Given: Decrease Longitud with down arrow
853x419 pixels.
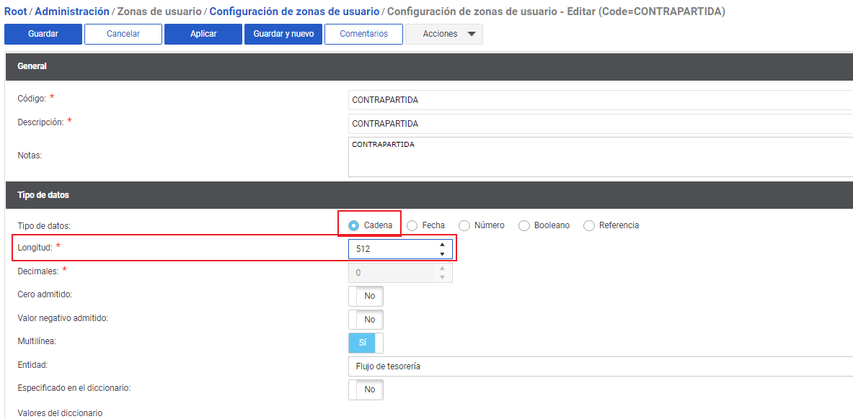Looking at the screenshot, I should click(442, 254).
